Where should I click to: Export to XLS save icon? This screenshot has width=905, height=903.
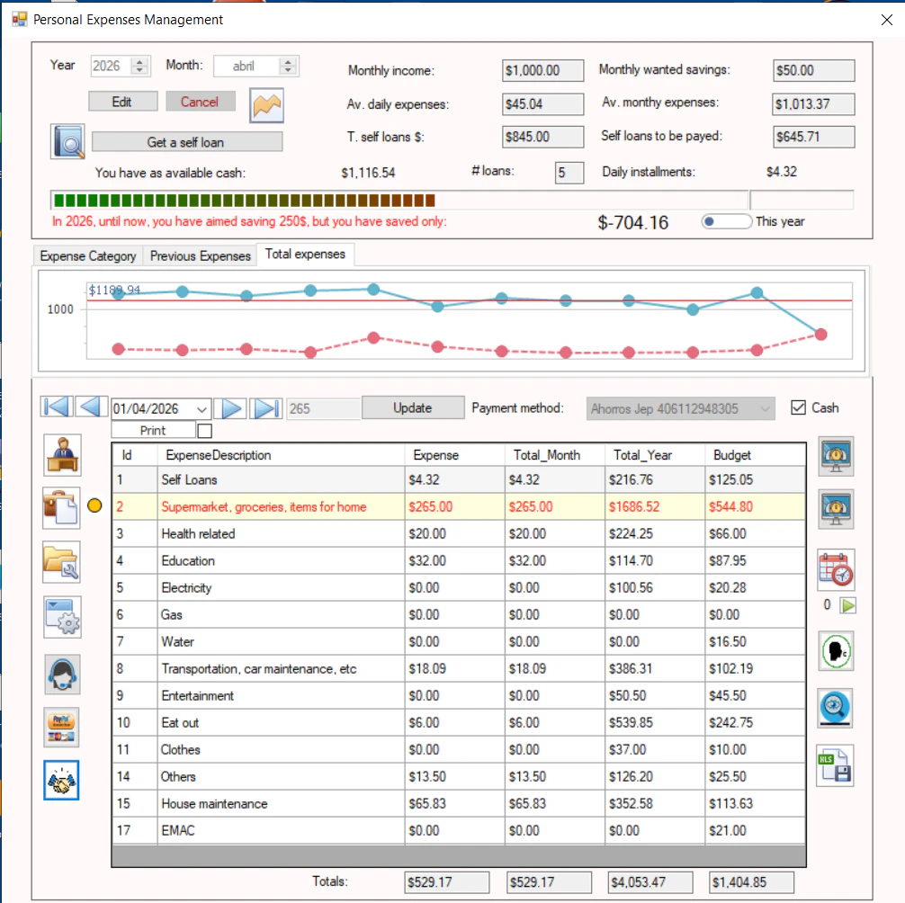pos(835,765)
